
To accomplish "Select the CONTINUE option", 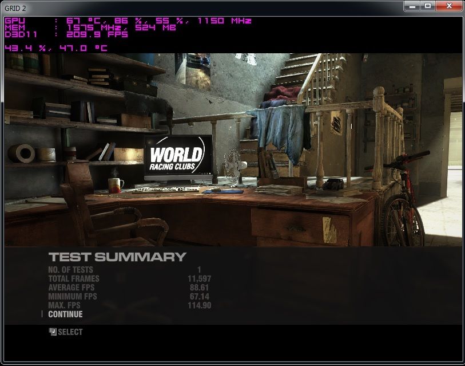I will pyautogui.click(x=65, y=314).
